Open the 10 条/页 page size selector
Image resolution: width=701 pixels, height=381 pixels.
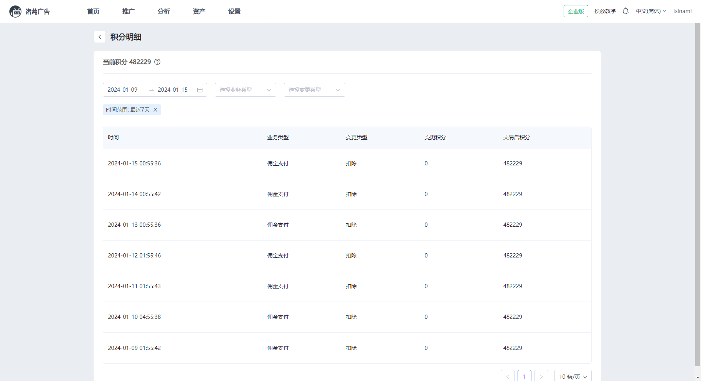pyautogui.click(x=572, y=376)
